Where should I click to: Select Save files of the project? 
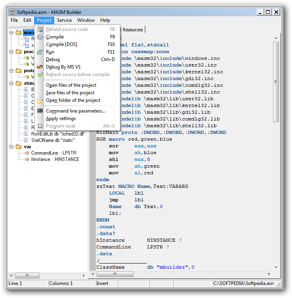pos(78,93)
